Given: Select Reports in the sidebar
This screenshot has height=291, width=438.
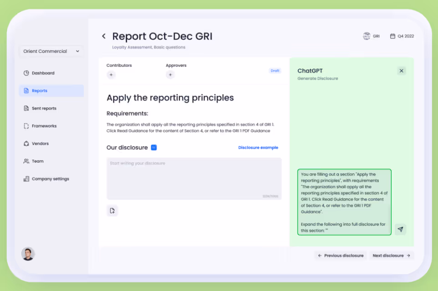Looking at the screenshot, I should pos(51,90).
